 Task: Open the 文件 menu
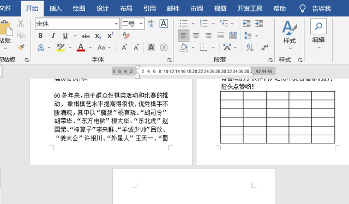[6, 9]
